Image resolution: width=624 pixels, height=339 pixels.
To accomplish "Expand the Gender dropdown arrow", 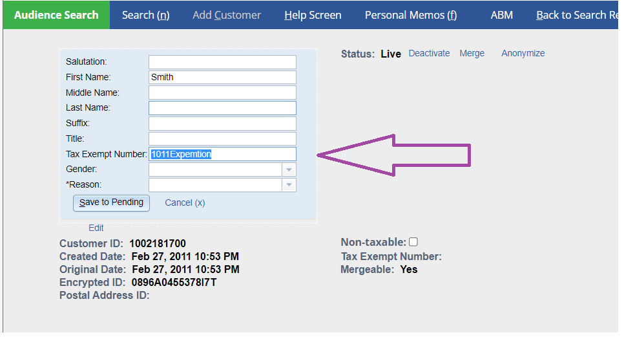I will (x=289, y=169).
